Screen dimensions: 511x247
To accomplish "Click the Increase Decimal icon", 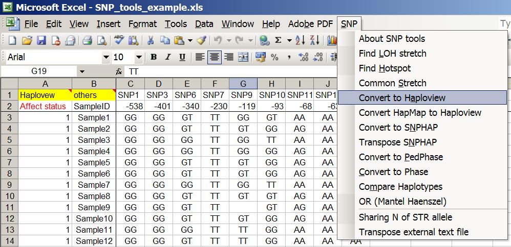I will click(304, 58).
